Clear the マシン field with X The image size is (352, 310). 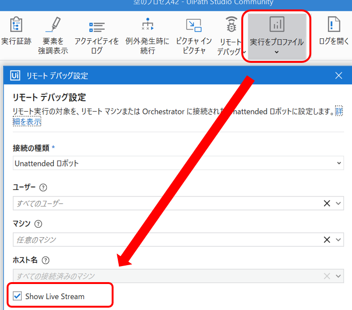pyautogui.click(x=327, y=240)
